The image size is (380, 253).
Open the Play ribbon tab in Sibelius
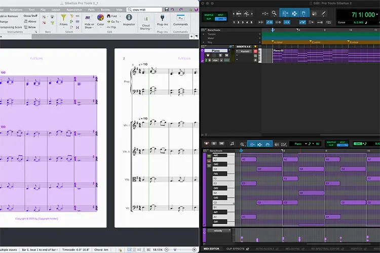(43, 10)
